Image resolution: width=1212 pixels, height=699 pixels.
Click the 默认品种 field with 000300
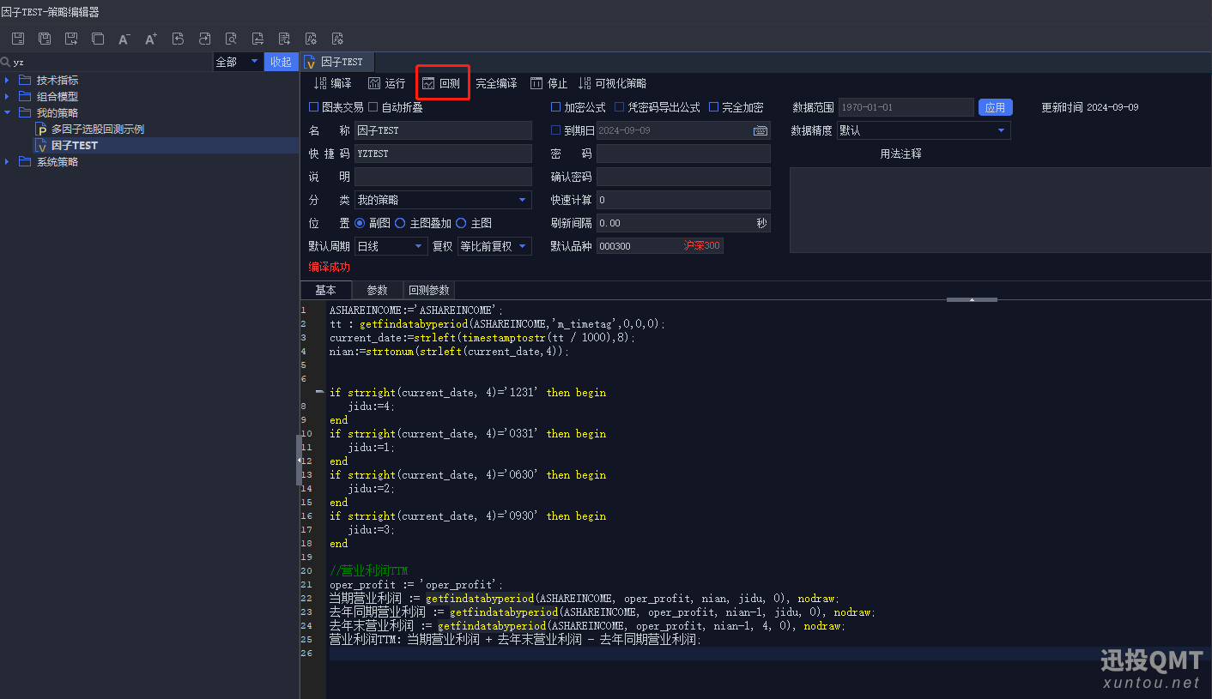tap(659, 246)
